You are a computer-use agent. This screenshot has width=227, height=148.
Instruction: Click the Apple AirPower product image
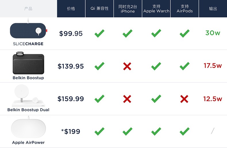point(28,128)
